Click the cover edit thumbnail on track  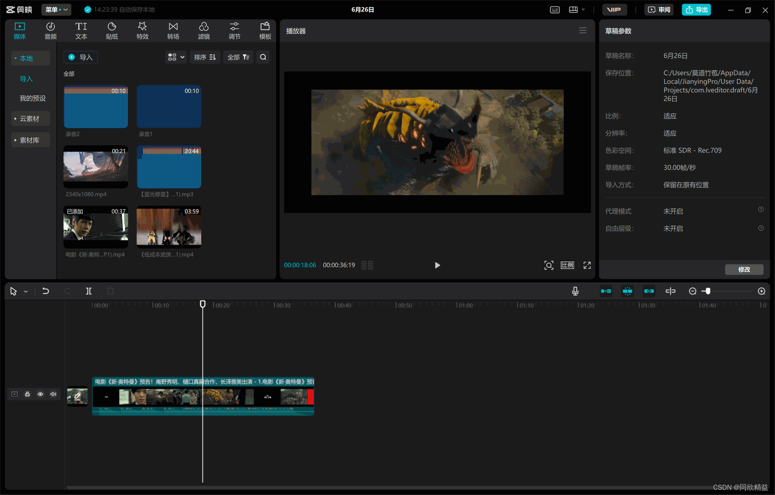click(x=77, y=396)
